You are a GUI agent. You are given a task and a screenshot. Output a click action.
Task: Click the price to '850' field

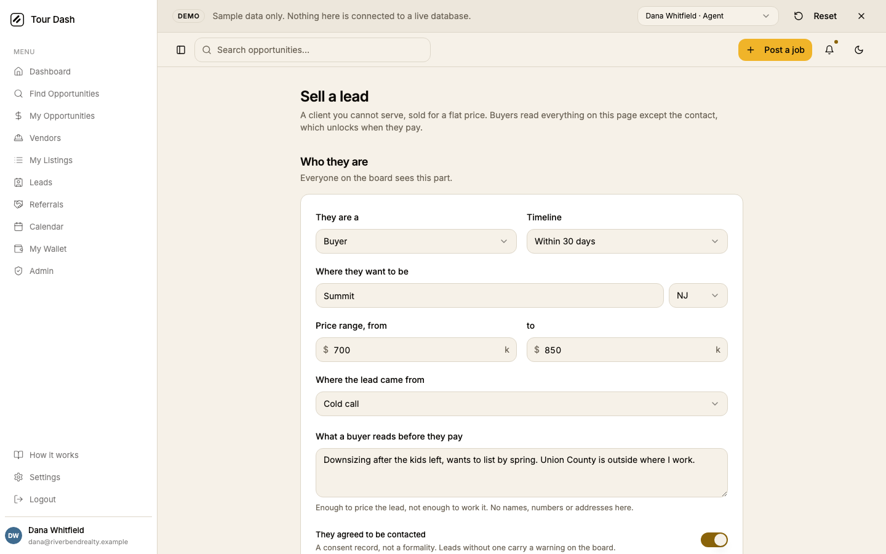pos(627,350)
